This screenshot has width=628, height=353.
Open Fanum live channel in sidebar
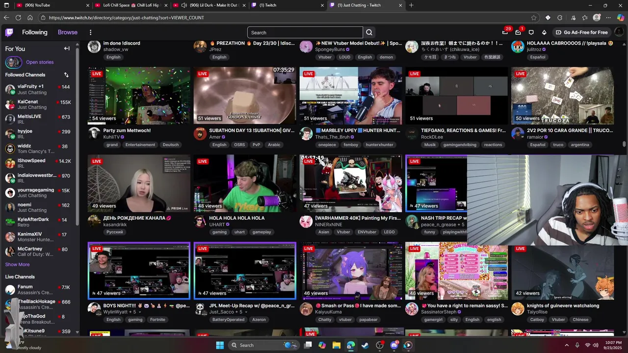coord(39,289)
